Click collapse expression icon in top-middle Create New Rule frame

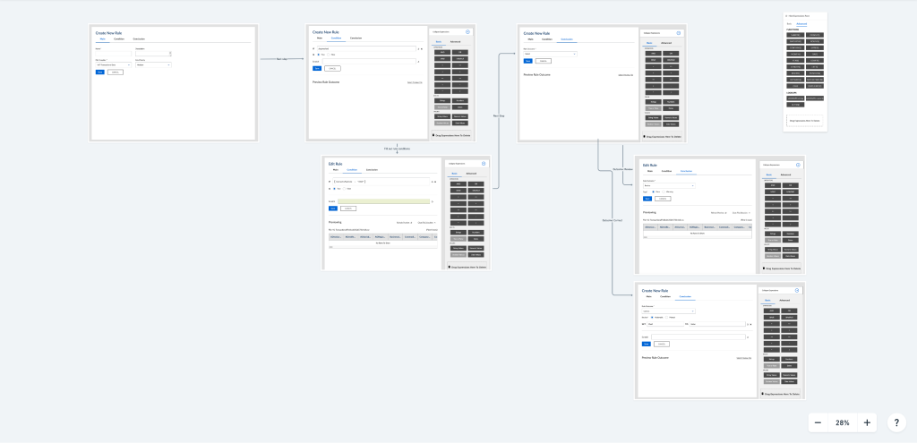click(x=469, y=32)
